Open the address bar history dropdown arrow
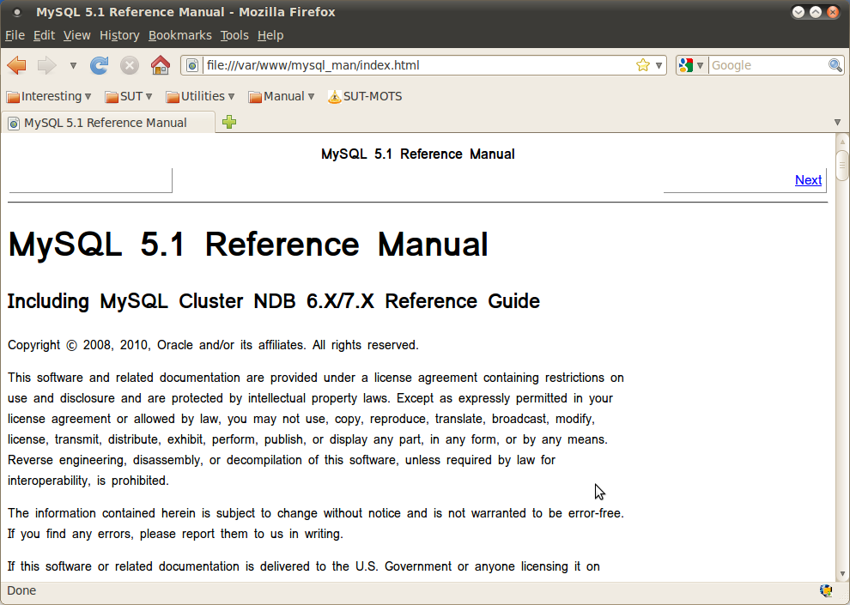 click(x=659, y=65)
